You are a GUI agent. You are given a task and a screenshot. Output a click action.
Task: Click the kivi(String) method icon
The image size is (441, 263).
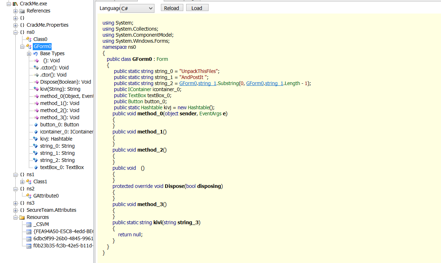(36, 89)
